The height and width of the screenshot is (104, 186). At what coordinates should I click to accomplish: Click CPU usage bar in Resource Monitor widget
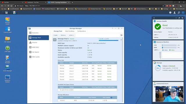pos(169,45)
